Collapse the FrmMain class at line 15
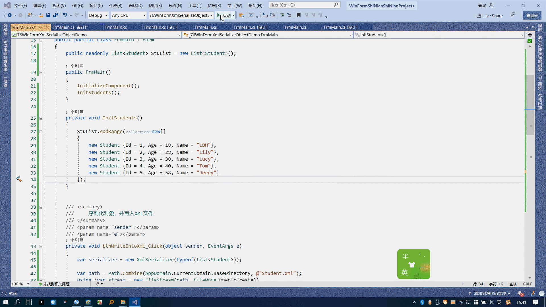This screenshot has width=546, height=307. coord(41,40)
